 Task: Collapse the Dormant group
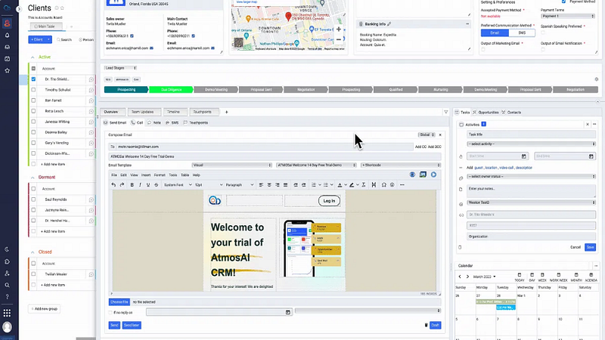(33, 178)
